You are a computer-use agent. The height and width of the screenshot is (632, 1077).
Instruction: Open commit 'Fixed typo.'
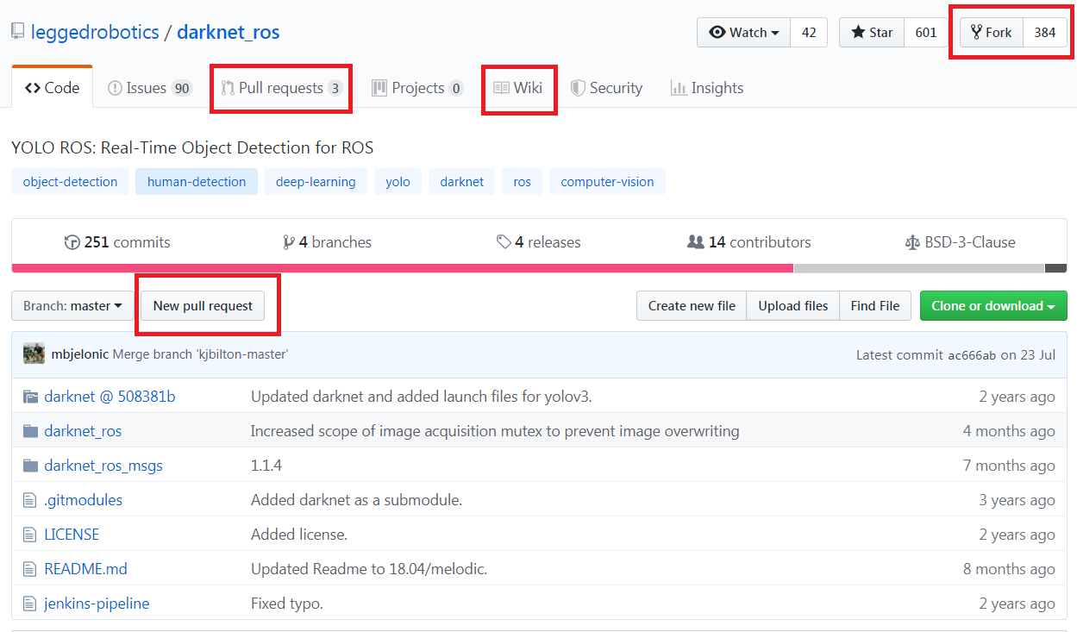pyautogui.click(x=287, y=604)
